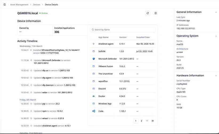Collapse the Hardware Information section
Image resolution: width=219 pixels, height=134 pixels.
click(x=216, y=76)
